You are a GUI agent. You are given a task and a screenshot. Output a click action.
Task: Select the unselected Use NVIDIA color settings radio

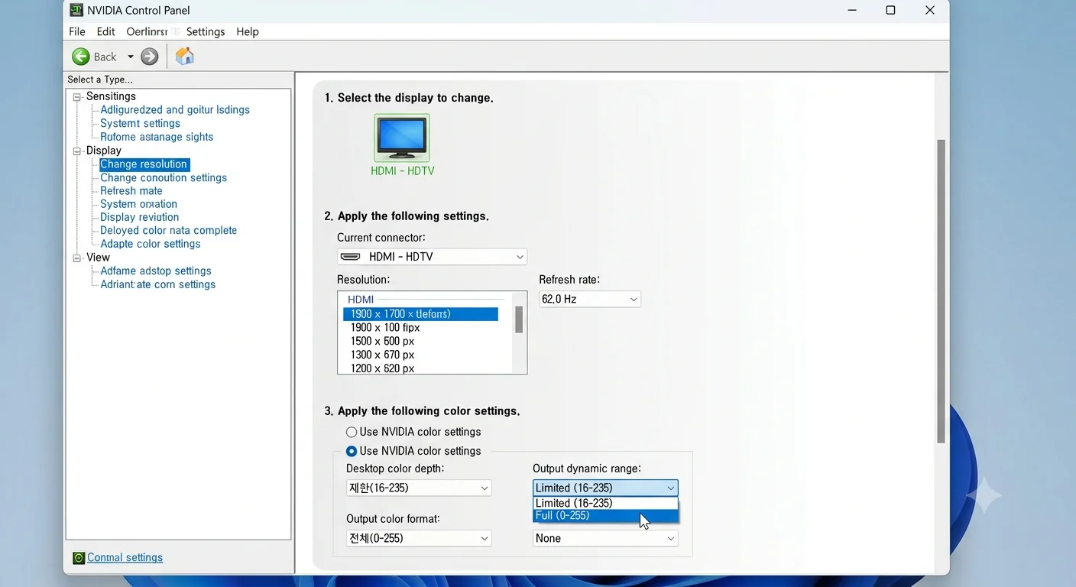[352, 432]
